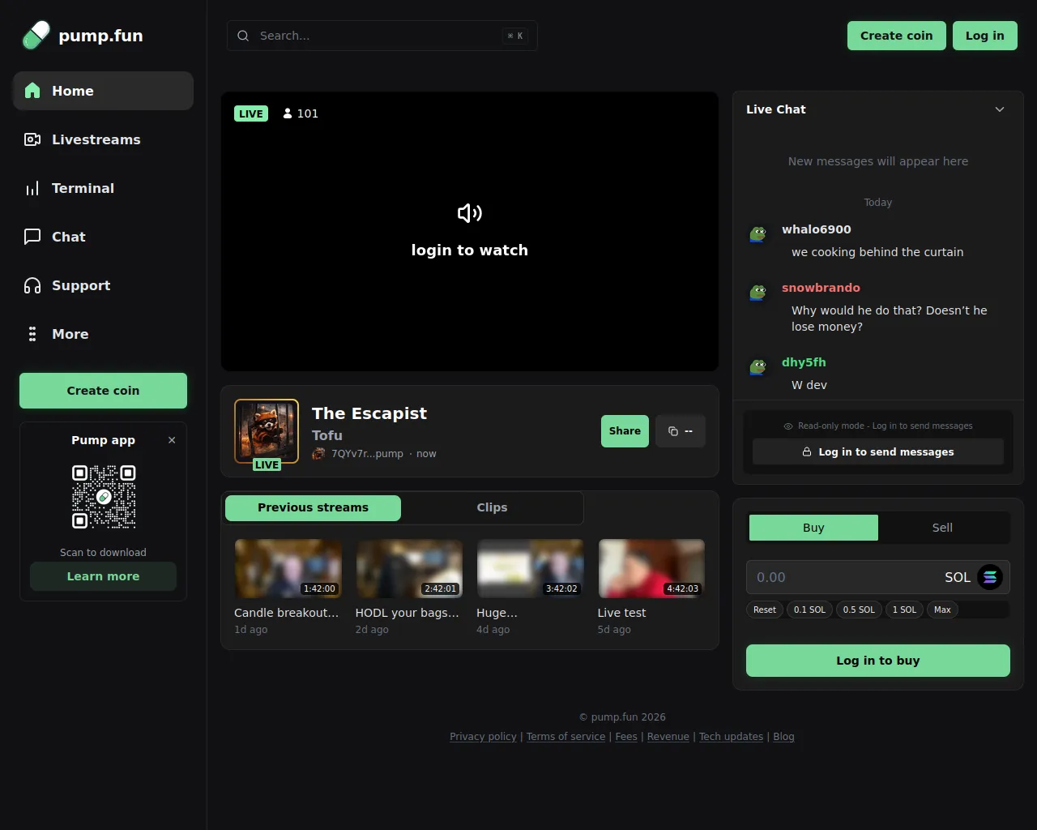Click the Livestreams camera icon
Screen dimensions: 1037x830
click(32, 139)
